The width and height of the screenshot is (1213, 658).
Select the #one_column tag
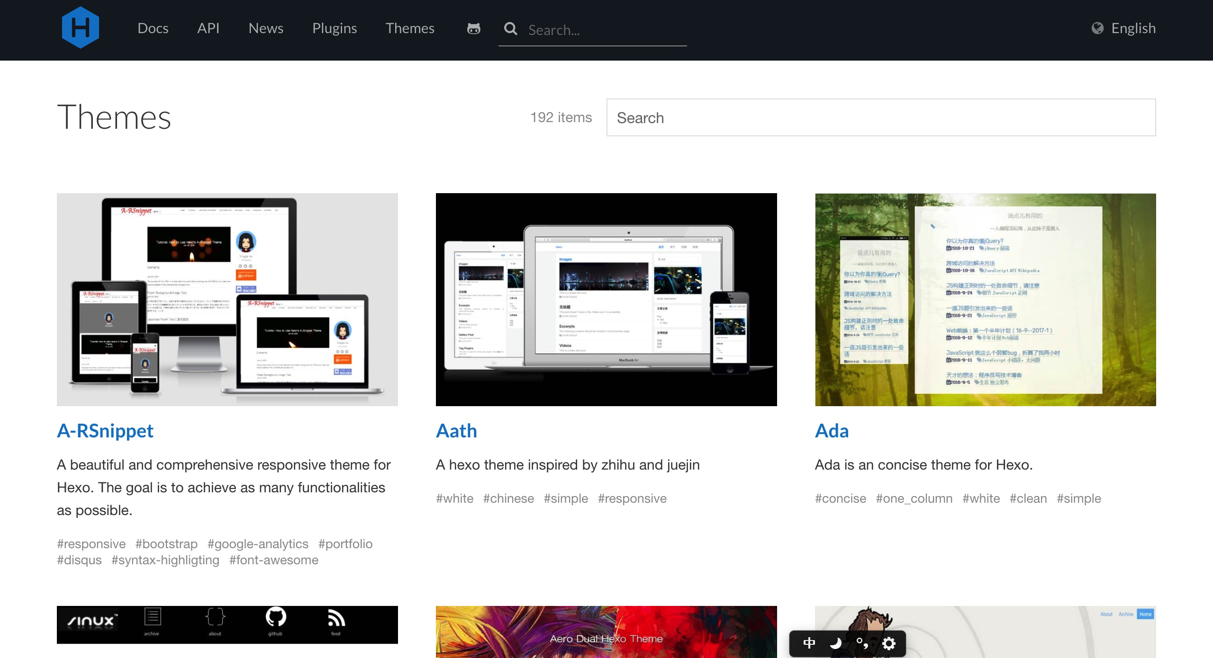click(x=914, y=498)
